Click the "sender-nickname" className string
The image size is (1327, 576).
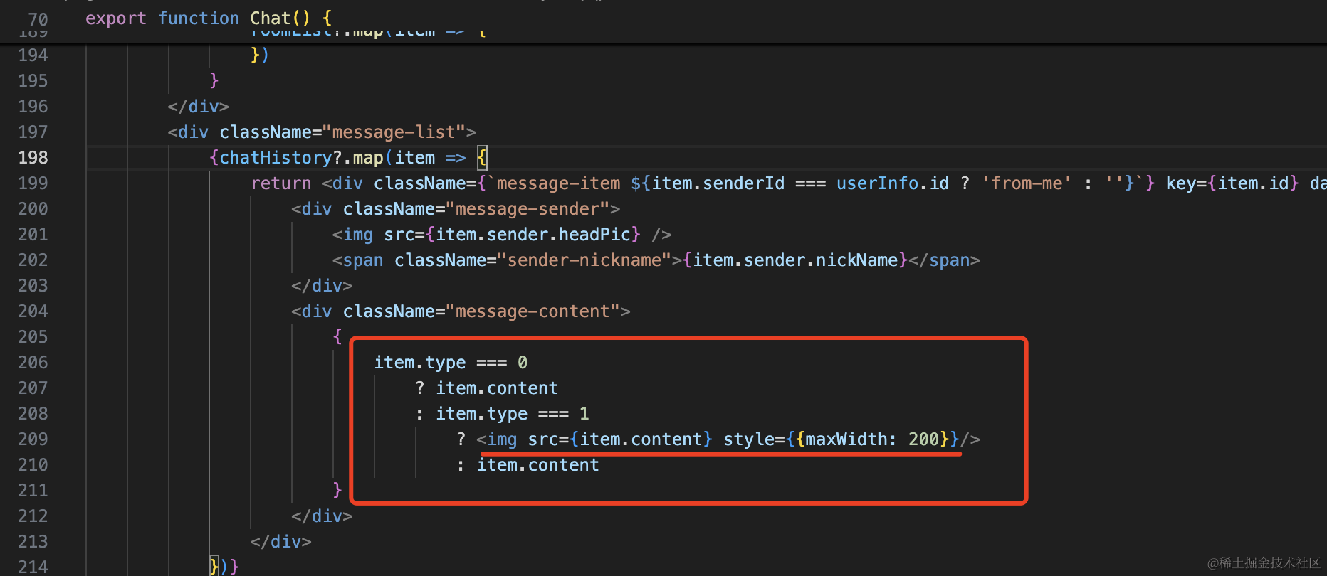(x=584, y=260)
